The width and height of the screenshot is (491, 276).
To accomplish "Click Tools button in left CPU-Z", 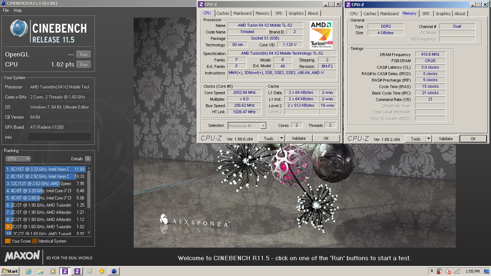I will point(269,138).
